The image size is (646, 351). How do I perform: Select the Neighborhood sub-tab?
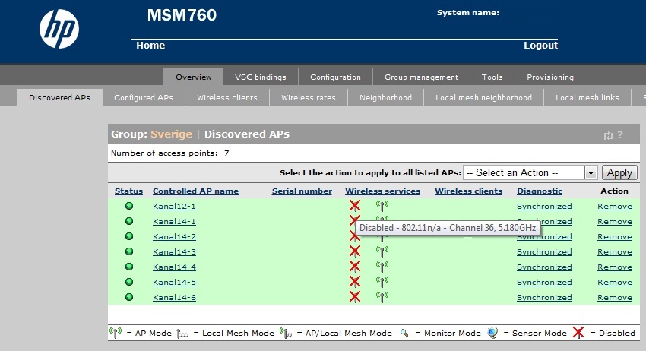pyautogui.click(x=385, y=98)
